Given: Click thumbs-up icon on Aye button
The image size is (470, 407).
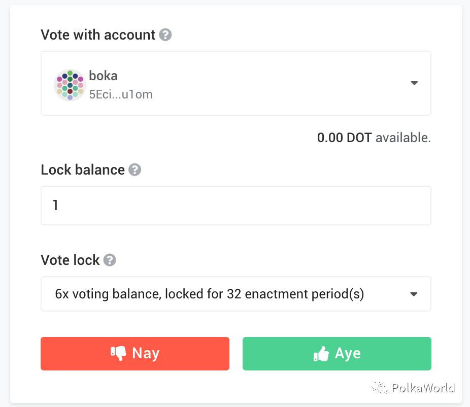Looking at the screenshot, I should pyautogui.click(x=321, y=354).
